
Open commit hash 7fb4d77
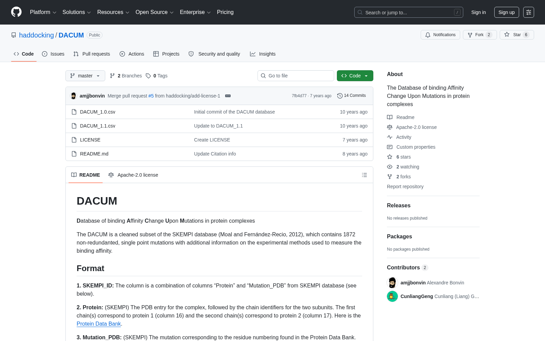pyautogui.click(x=299, y=96)
